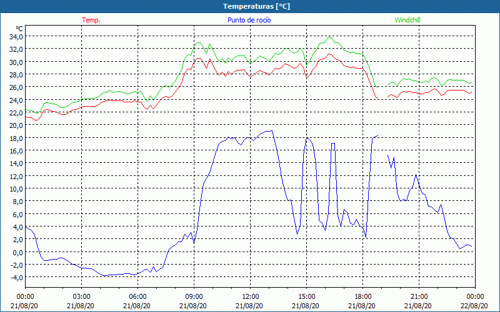
Task: Click the 26,0 y-axis value
Action: [16, 87]
